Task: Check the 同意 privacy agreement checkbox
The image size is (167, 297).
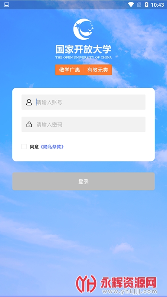Action: click(x=24, y=147)
